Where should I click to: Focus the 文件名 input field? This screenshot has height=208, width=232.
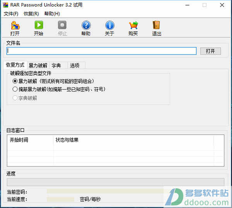101,51
